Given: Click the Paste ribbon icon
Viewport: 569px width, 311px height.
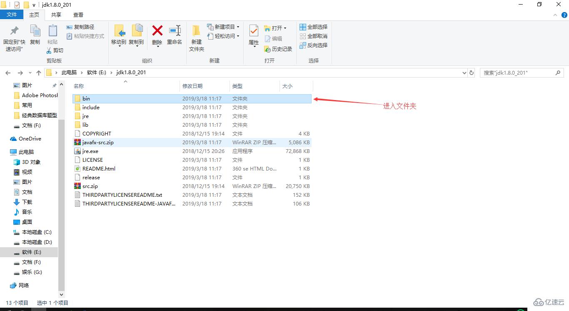Looking at the screenshot, I should point(52,31).
